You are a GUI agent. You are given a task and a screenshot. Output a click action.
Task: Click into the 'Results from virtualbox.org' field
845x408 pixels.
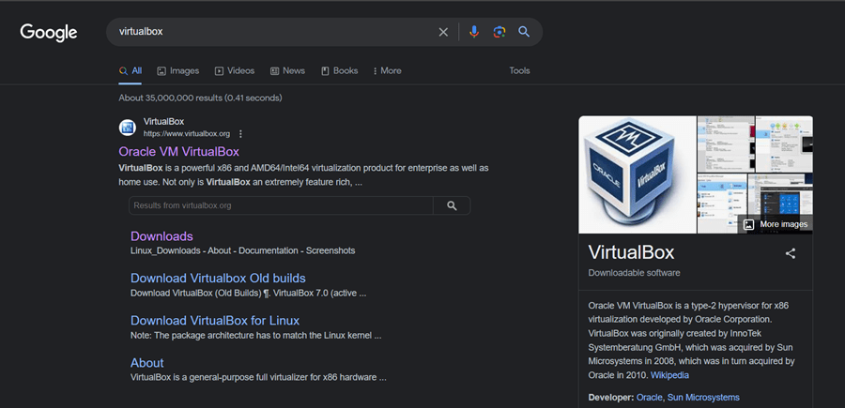(x=280, y=205)
